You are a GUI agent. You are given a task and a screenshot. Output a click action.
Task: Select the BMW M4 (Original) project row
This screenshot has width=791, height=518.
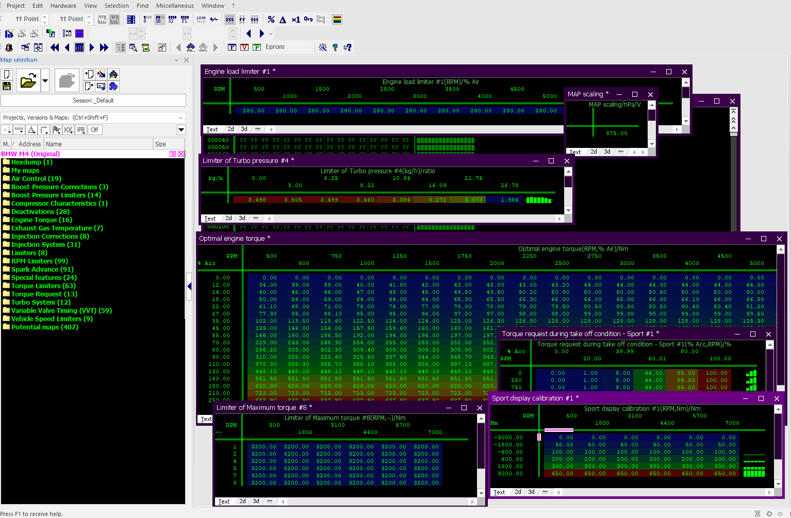[93, 154]
